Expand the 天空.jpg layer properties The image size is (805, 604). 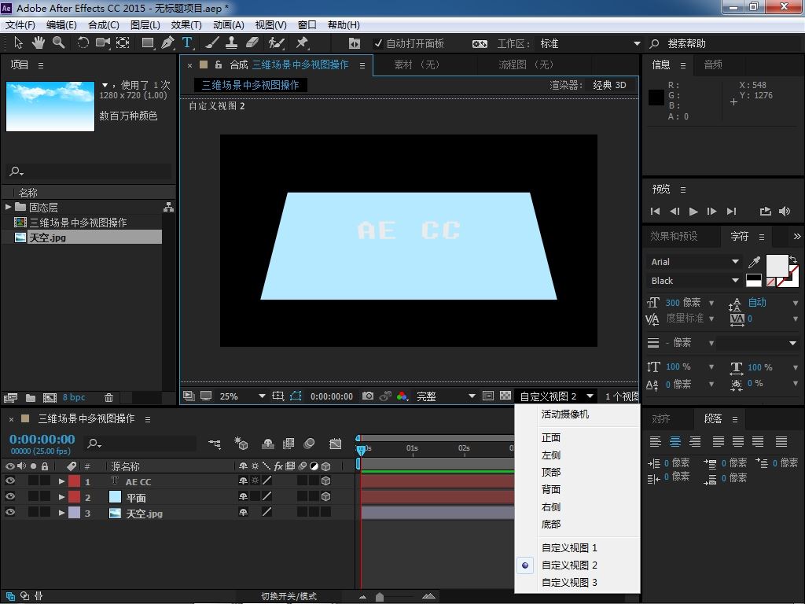[x=61, y=513]
